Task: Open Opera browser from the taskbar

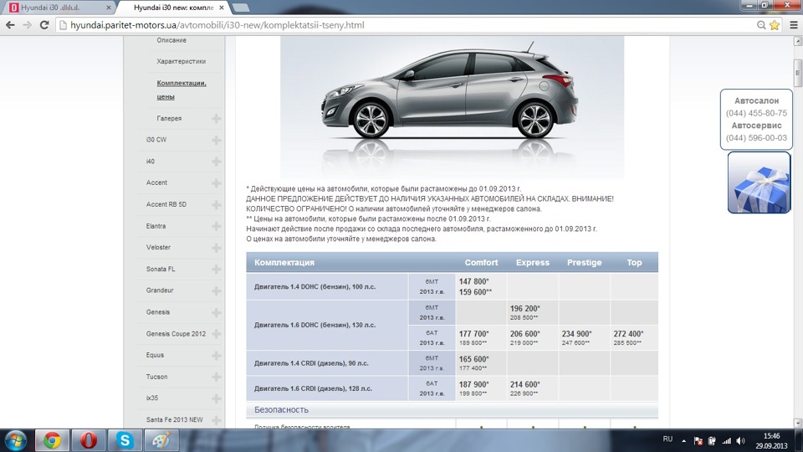Action: pyautogui.click(x=88, y=440)
